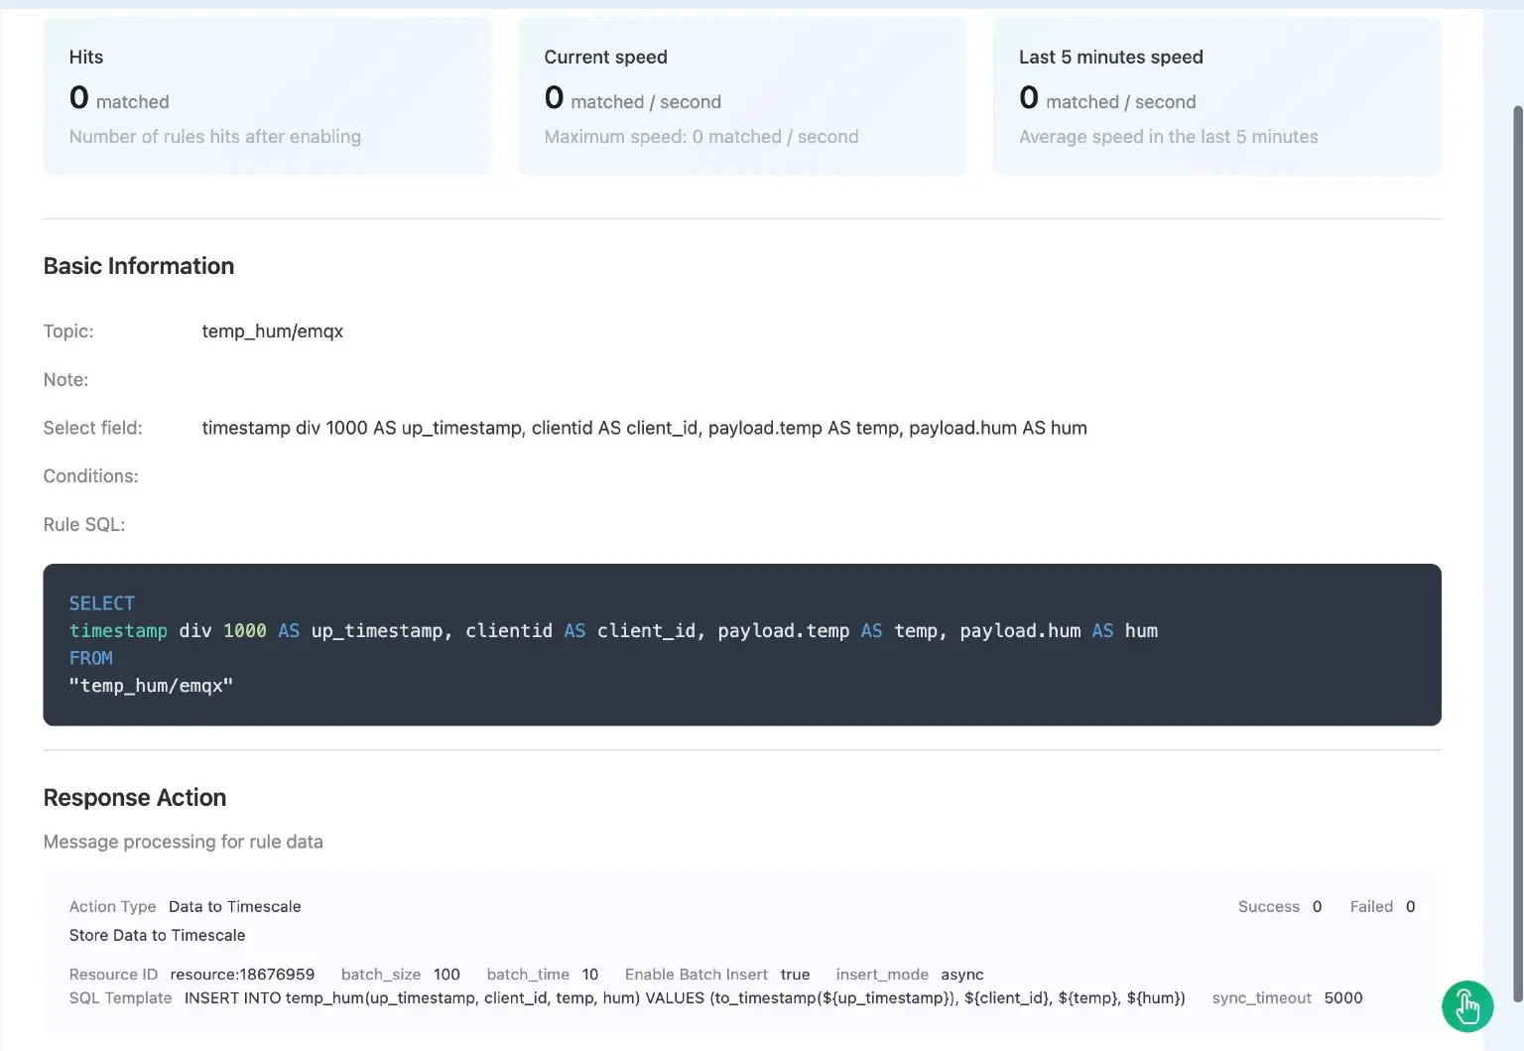Click inside the Rule SQL code block

[741, 645]
